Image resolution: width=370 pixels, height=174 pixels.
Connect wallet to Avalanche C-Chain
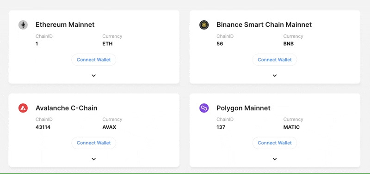pos(94,143)
